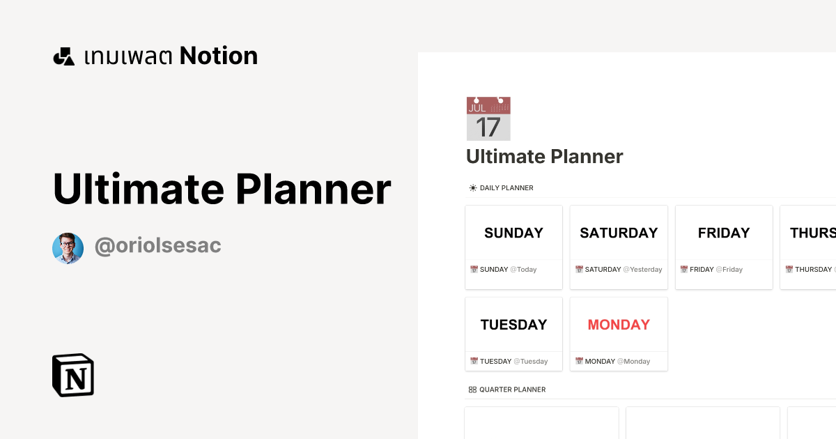The width and height of the screenshot is (836, 439).
Task: Open the @oriolsesac profile link
Action: click(x=157, y=245)
